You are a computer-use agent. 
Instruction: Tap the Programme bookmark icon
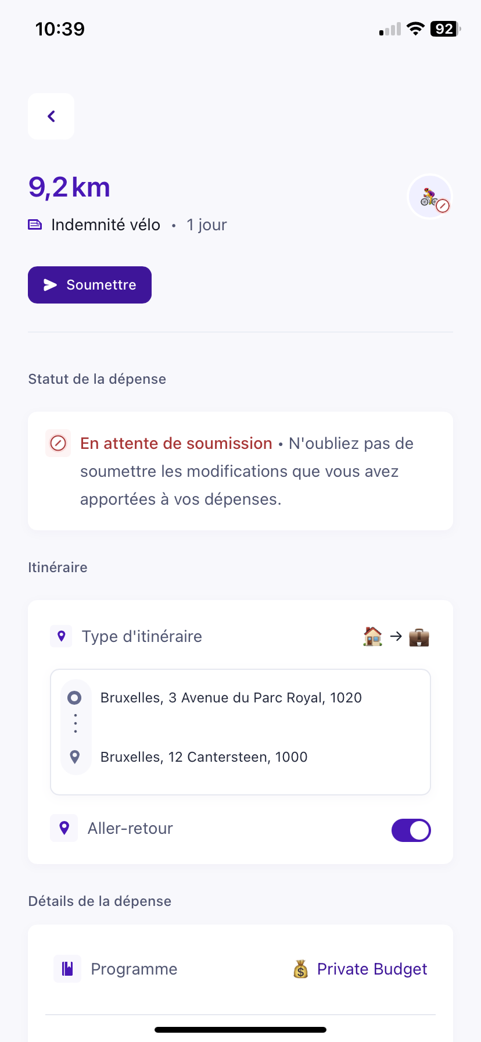[67, 969]
